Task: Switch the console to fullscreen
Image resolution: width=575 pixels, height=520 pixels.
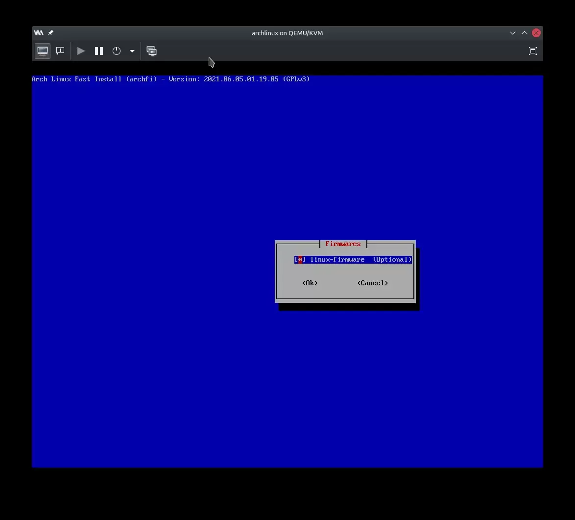Action: [x=533, y=51]
